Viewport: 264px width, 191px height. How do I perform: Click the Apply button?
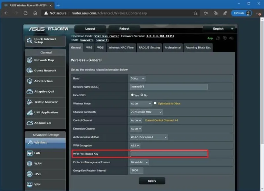tap(152, 181)
